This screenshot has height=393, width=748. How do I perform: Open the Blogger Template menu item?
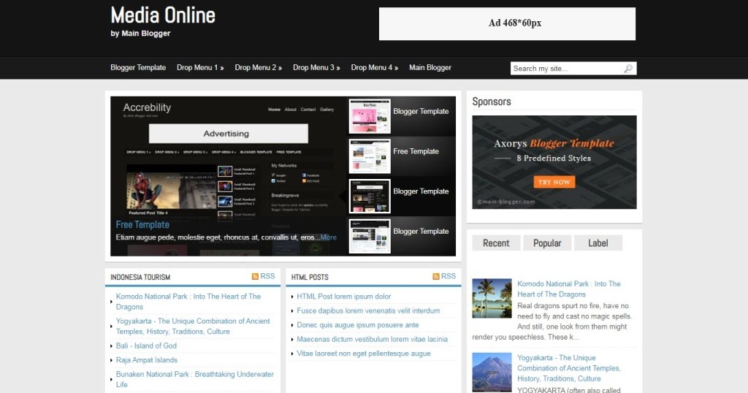[x=138, y=68]
